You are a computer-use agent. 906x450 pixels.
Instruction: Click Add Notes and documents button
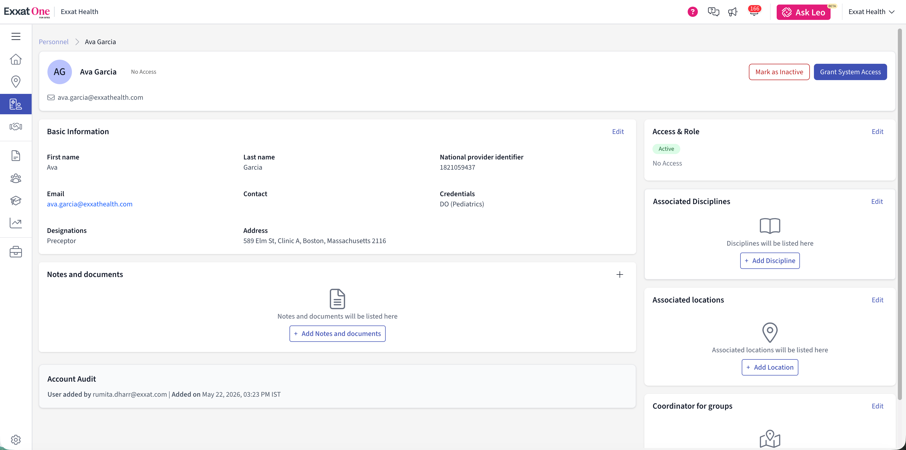pos(337,333)
